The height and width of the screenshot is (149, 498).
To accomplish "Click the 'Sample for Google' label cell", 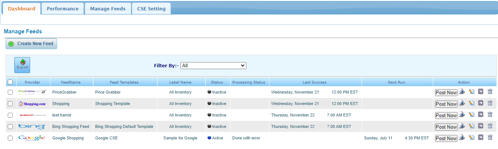I will coord(180,138).
